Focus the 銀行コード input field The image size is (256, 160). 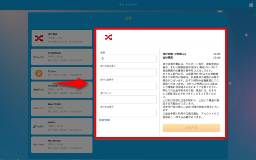128,99
